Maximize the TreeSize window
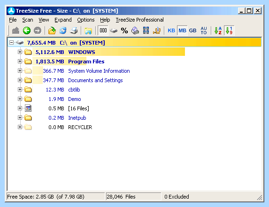 [x=249, y=11]
